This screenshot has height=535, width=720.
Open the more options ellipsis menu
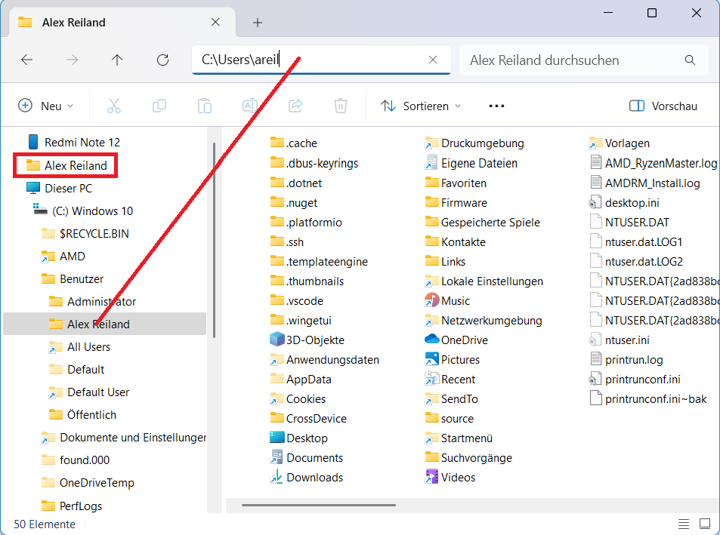[496, 106]
